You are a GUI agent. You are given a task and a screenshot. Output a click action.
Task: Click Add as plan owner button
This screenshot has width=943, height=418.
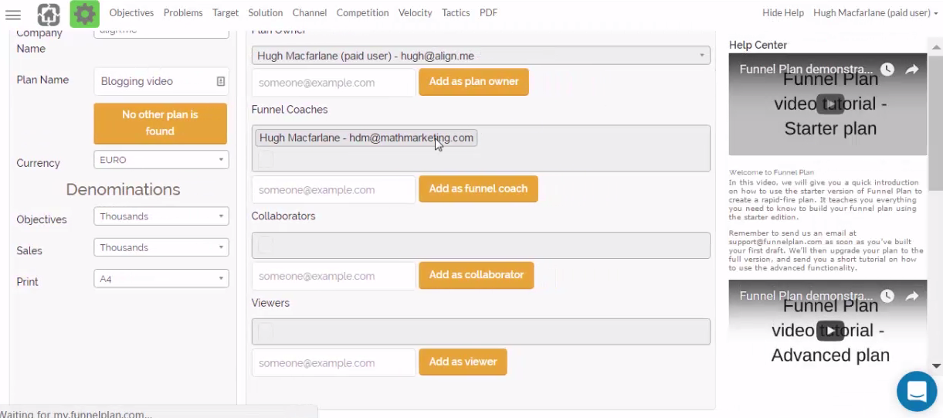474,82
